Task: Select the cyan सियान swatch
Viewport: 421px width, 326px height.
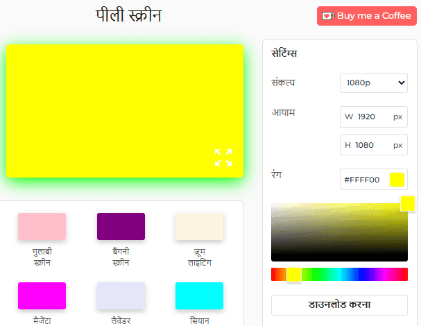Action: pos(199,295)
